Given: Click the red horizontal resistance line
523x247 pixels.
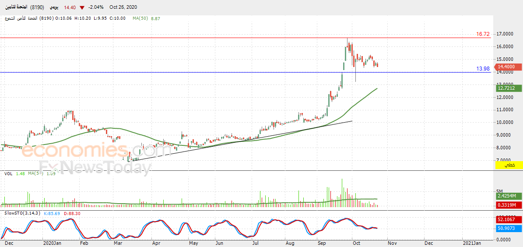Looking at the screenshot, I should [245, 38].
